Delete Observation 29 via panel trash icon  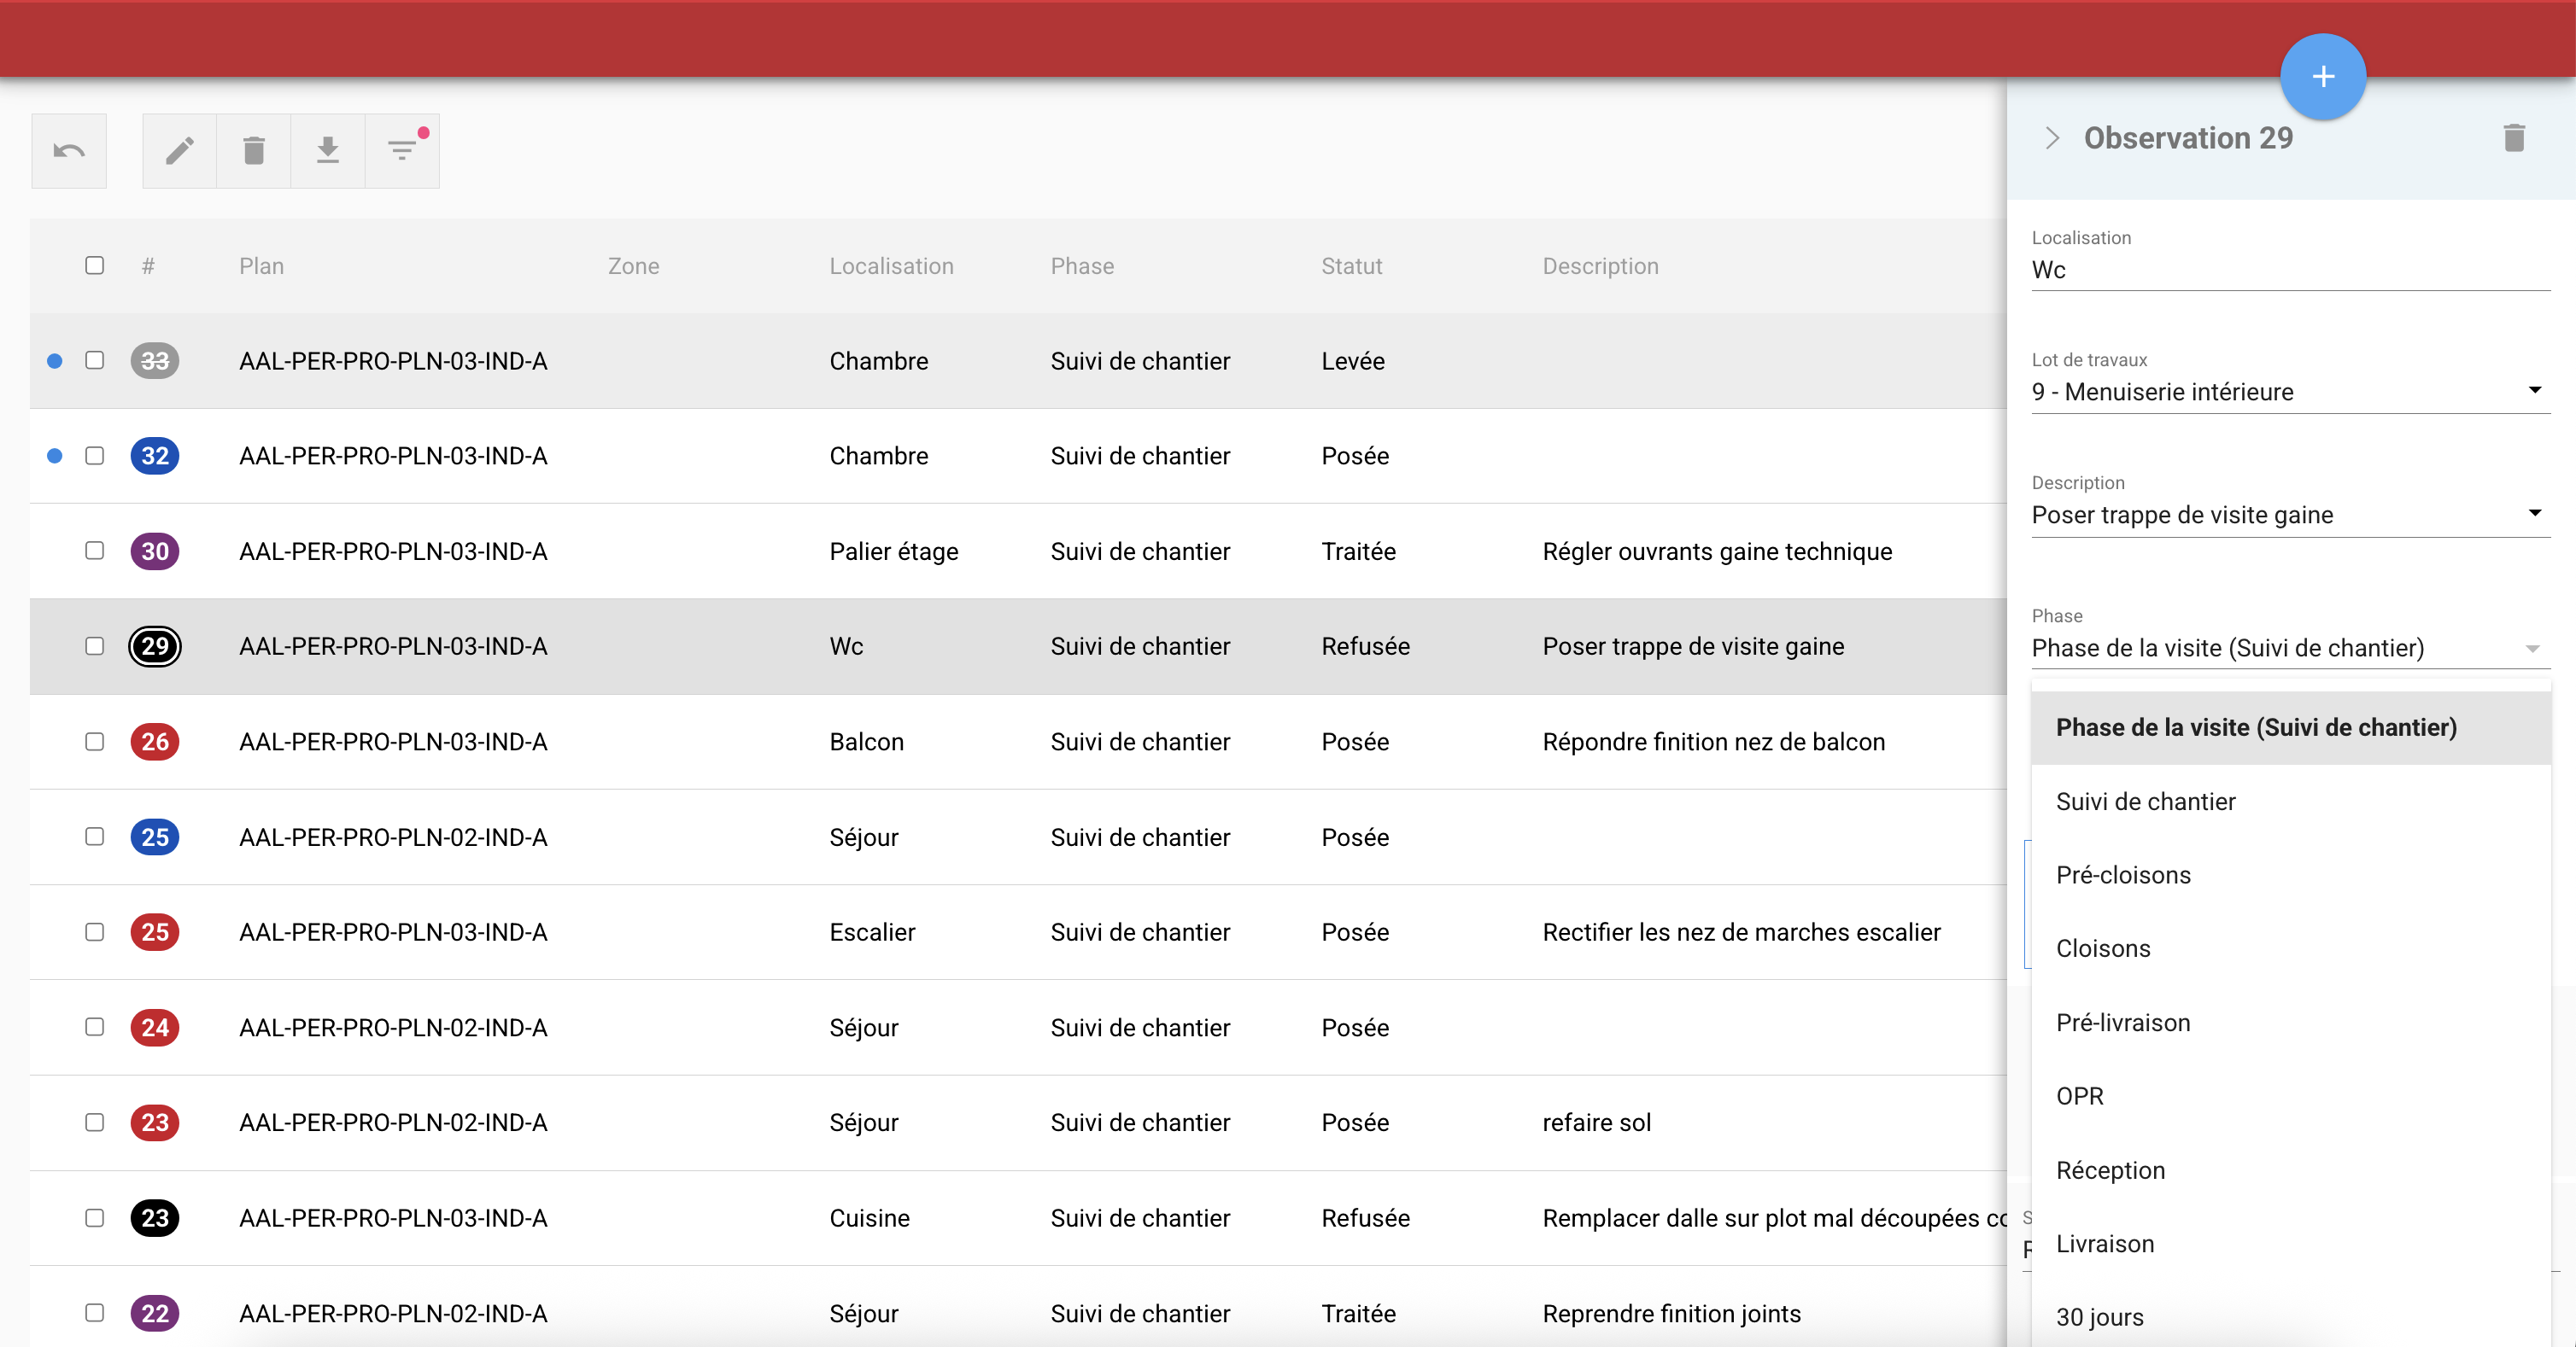pos(2514,138)
